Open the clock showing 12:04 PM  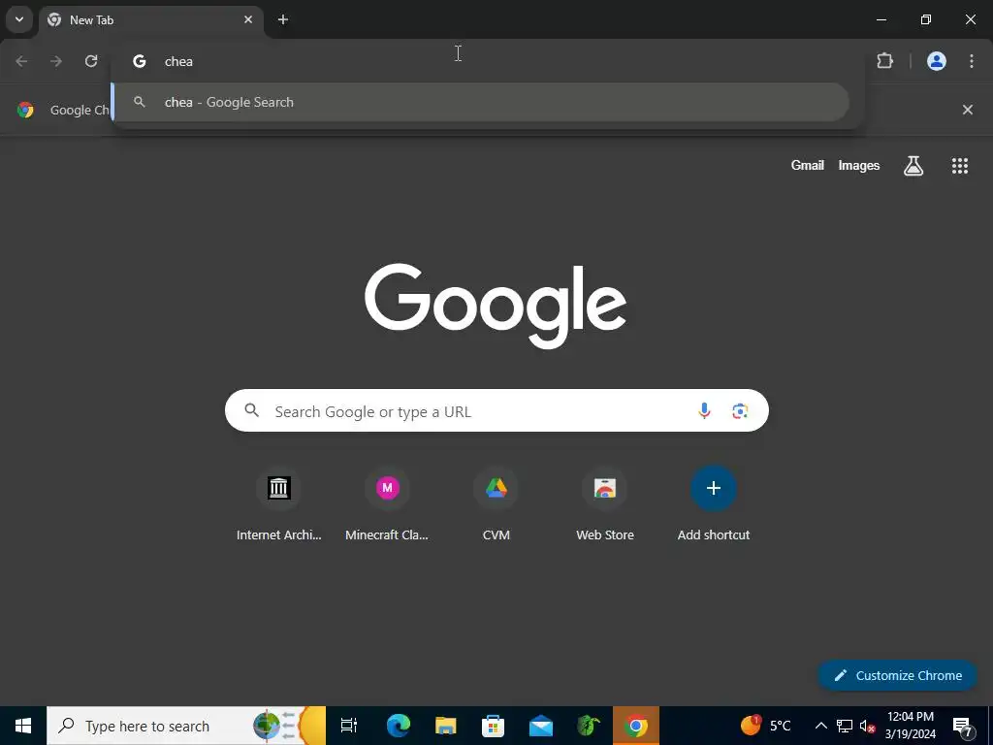(x=910, y=726)
